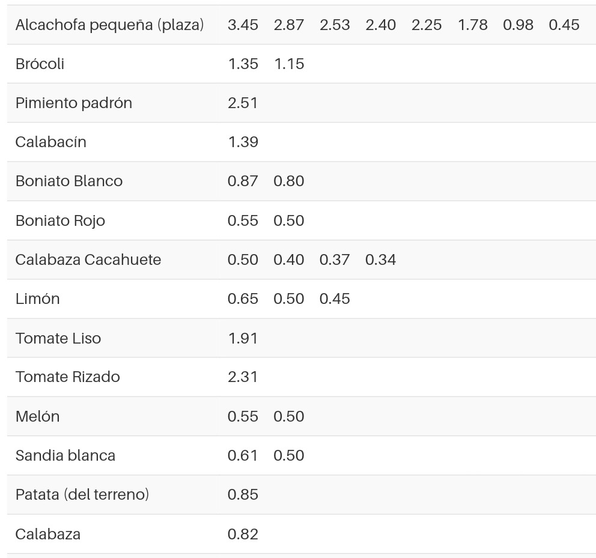Select the Alcachofa lowest price 0.45
Screen dimensions: 596x558
click(564, 25)
